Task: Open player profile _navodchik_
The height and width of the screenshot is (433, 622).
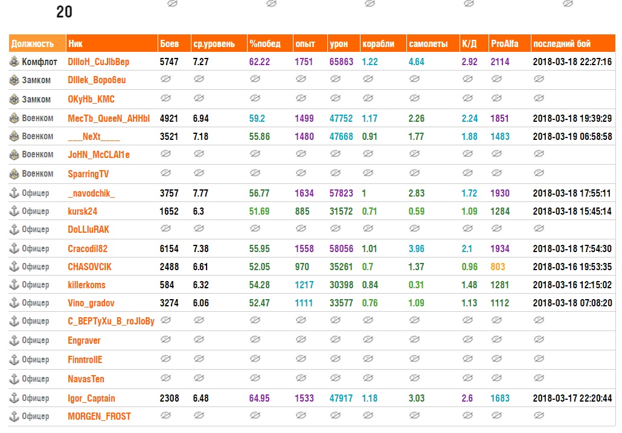Action: pyautogui.click(x=91, y=194)
